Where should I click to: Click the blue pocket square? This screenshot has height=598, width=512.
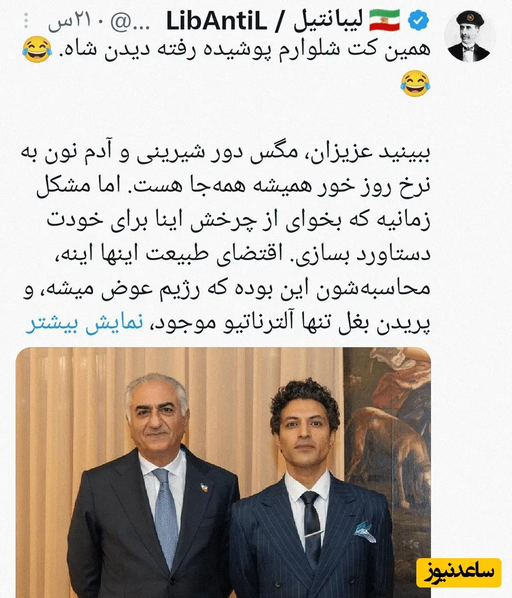pos(364,530)
